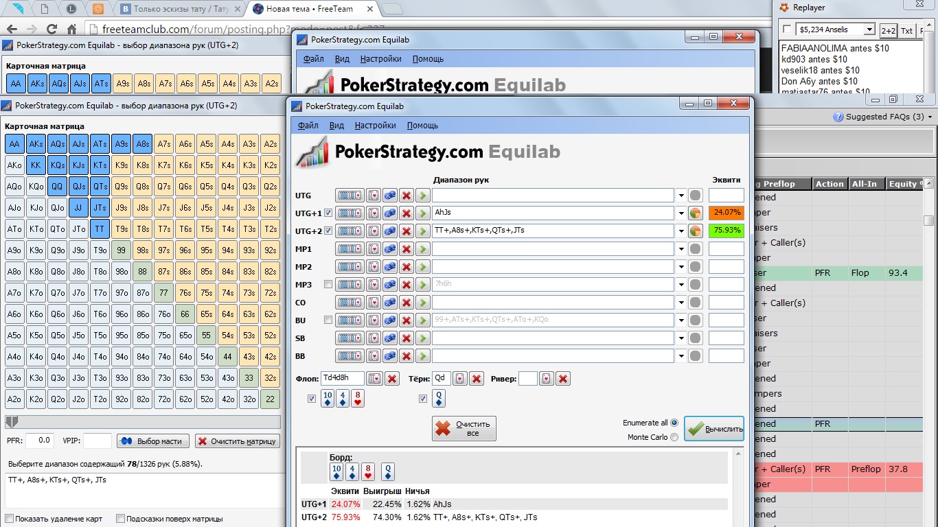Open the Настройки menu in front Equilab window
Screen dimensions: 938x527
376,126
